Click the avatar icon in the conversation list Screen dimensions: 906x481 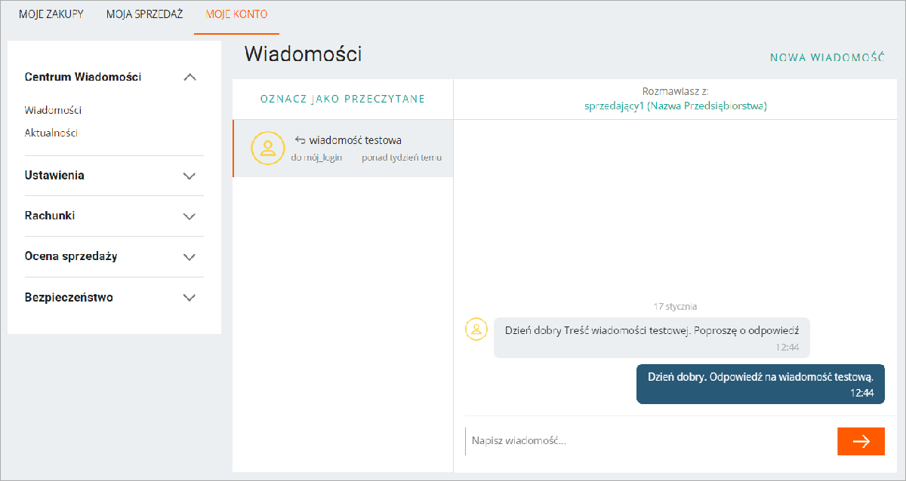tap(268, 148)
